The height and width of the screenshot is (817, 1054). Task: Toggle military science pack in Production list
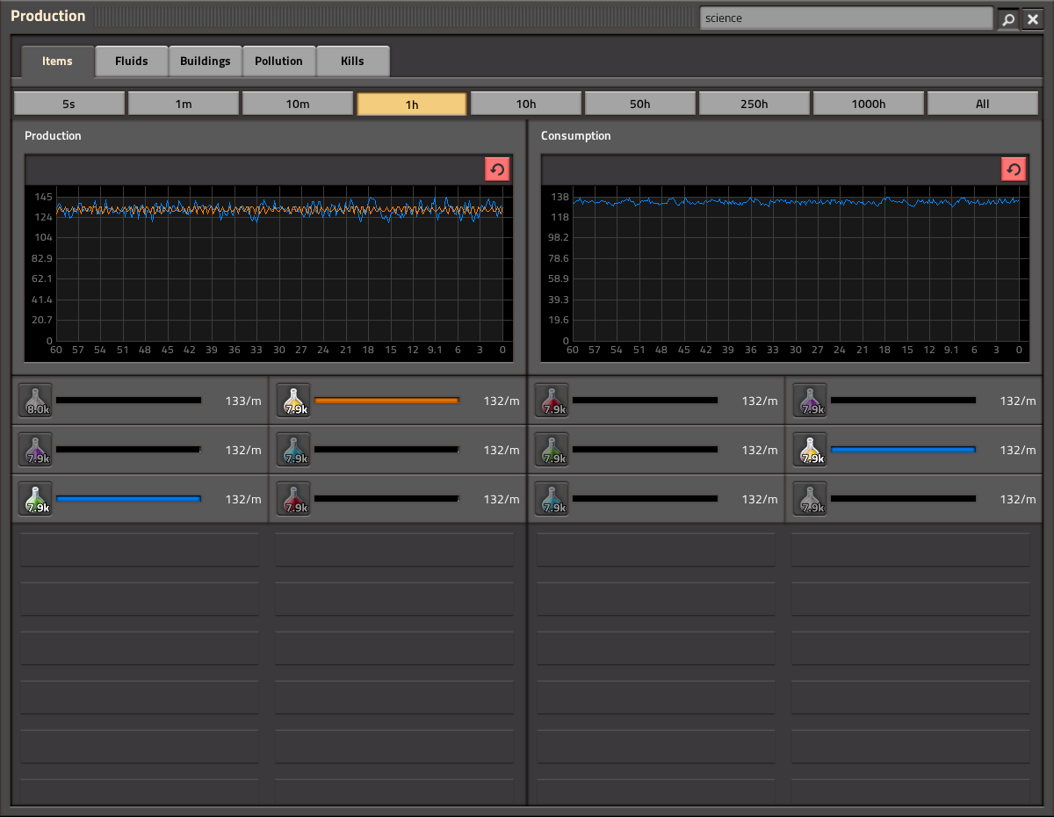36,401
